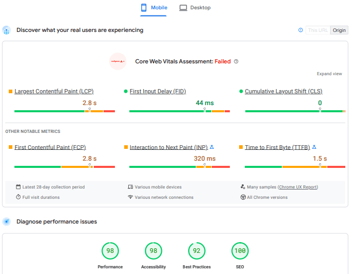Click the desktop laptop icon
Viewport: 353px width, 274px height.
coord(183,8)
